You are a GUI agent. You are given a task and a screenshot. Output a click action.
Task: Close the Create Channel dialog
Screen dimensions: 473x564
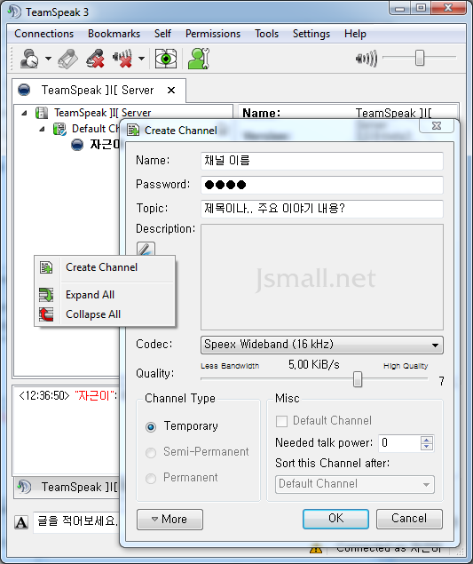(x=437, y=126)
